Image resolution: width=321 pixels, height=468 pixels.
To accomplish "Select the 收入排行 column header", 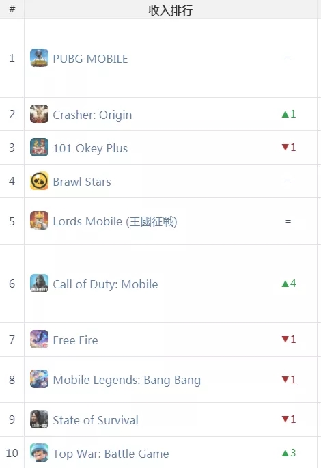I will (x=171, y=10).
